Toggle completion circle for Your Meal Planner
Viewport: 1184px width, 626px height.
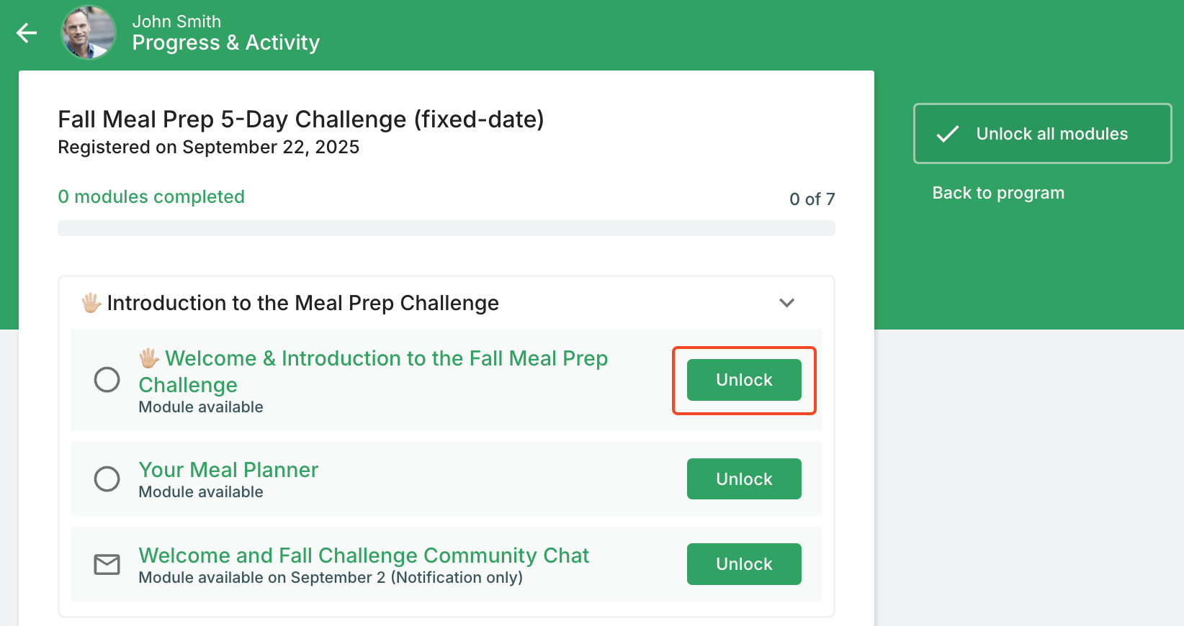pos(107,478)
